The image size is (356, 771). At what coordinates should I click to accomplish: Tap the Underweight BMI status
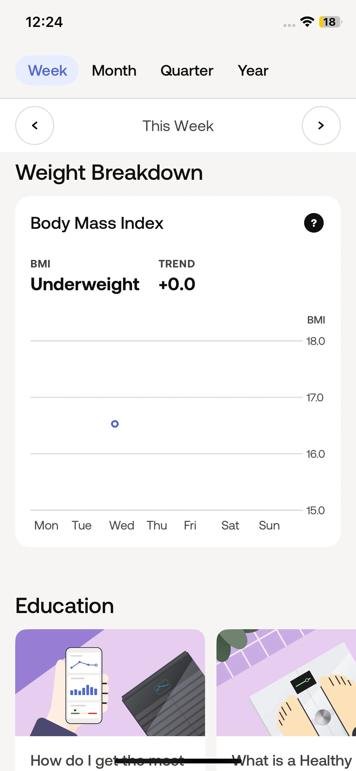point(85,284)
